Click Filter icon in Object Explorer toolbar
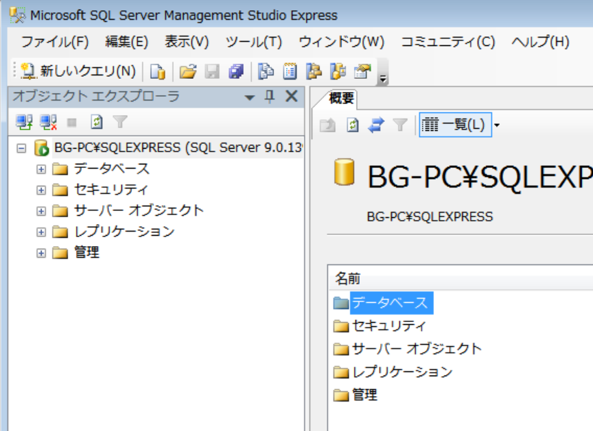The height and width of the screenshot is (431, 593). pos(120,122)
